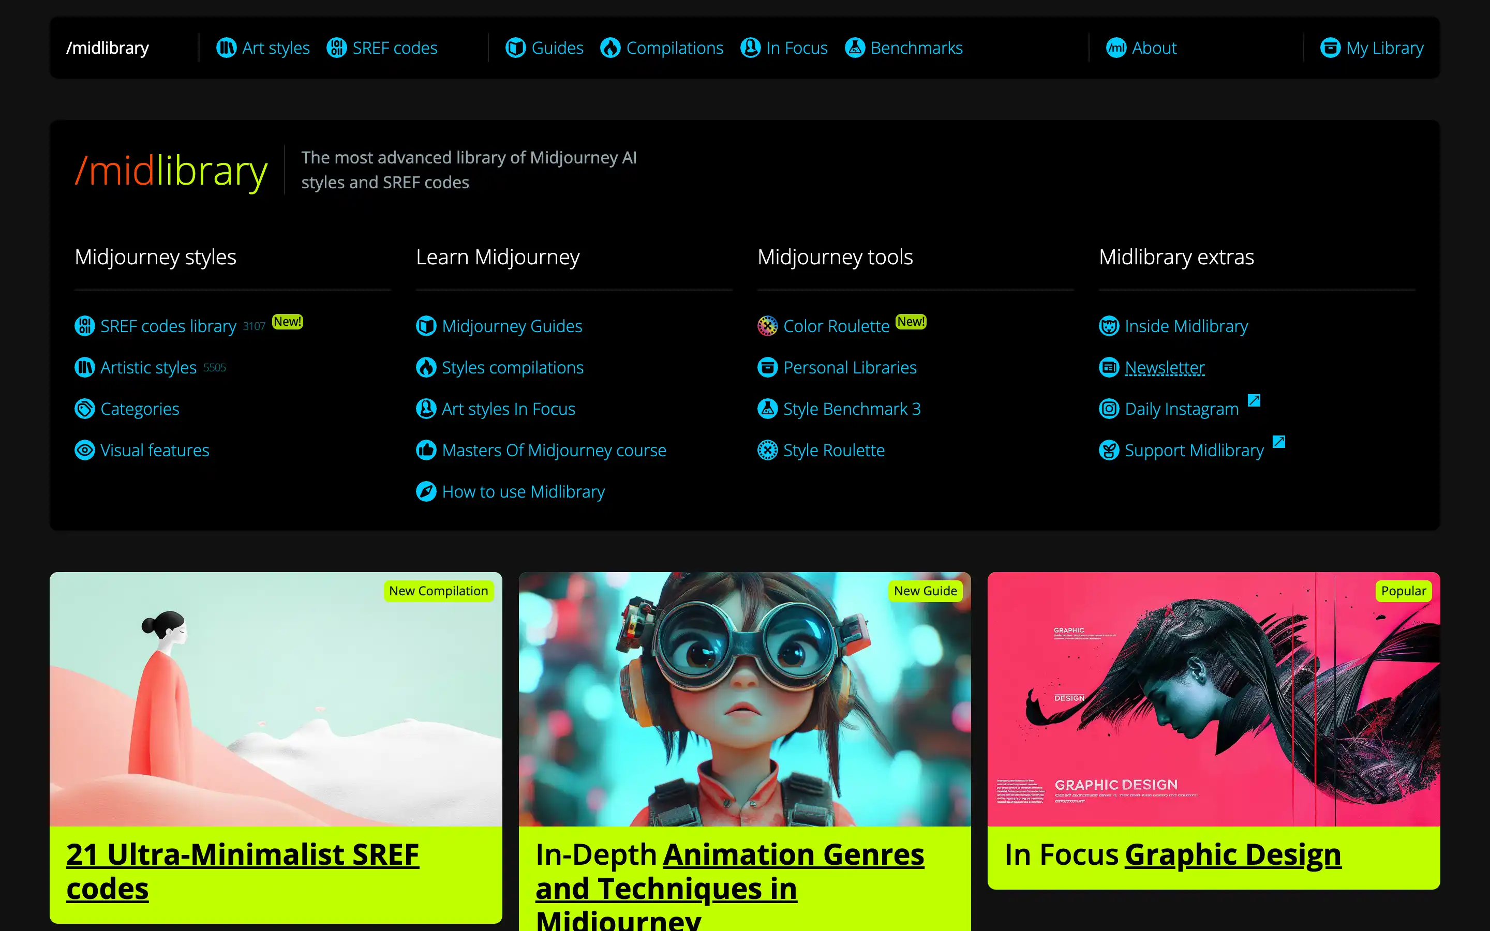Open About in top navigation
The image size is (1490, 931).
click(x=1154, y=48)
